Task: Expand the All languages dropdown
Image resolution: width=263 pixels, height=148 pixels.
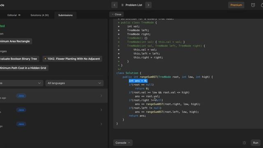Action: click(74, 83)
